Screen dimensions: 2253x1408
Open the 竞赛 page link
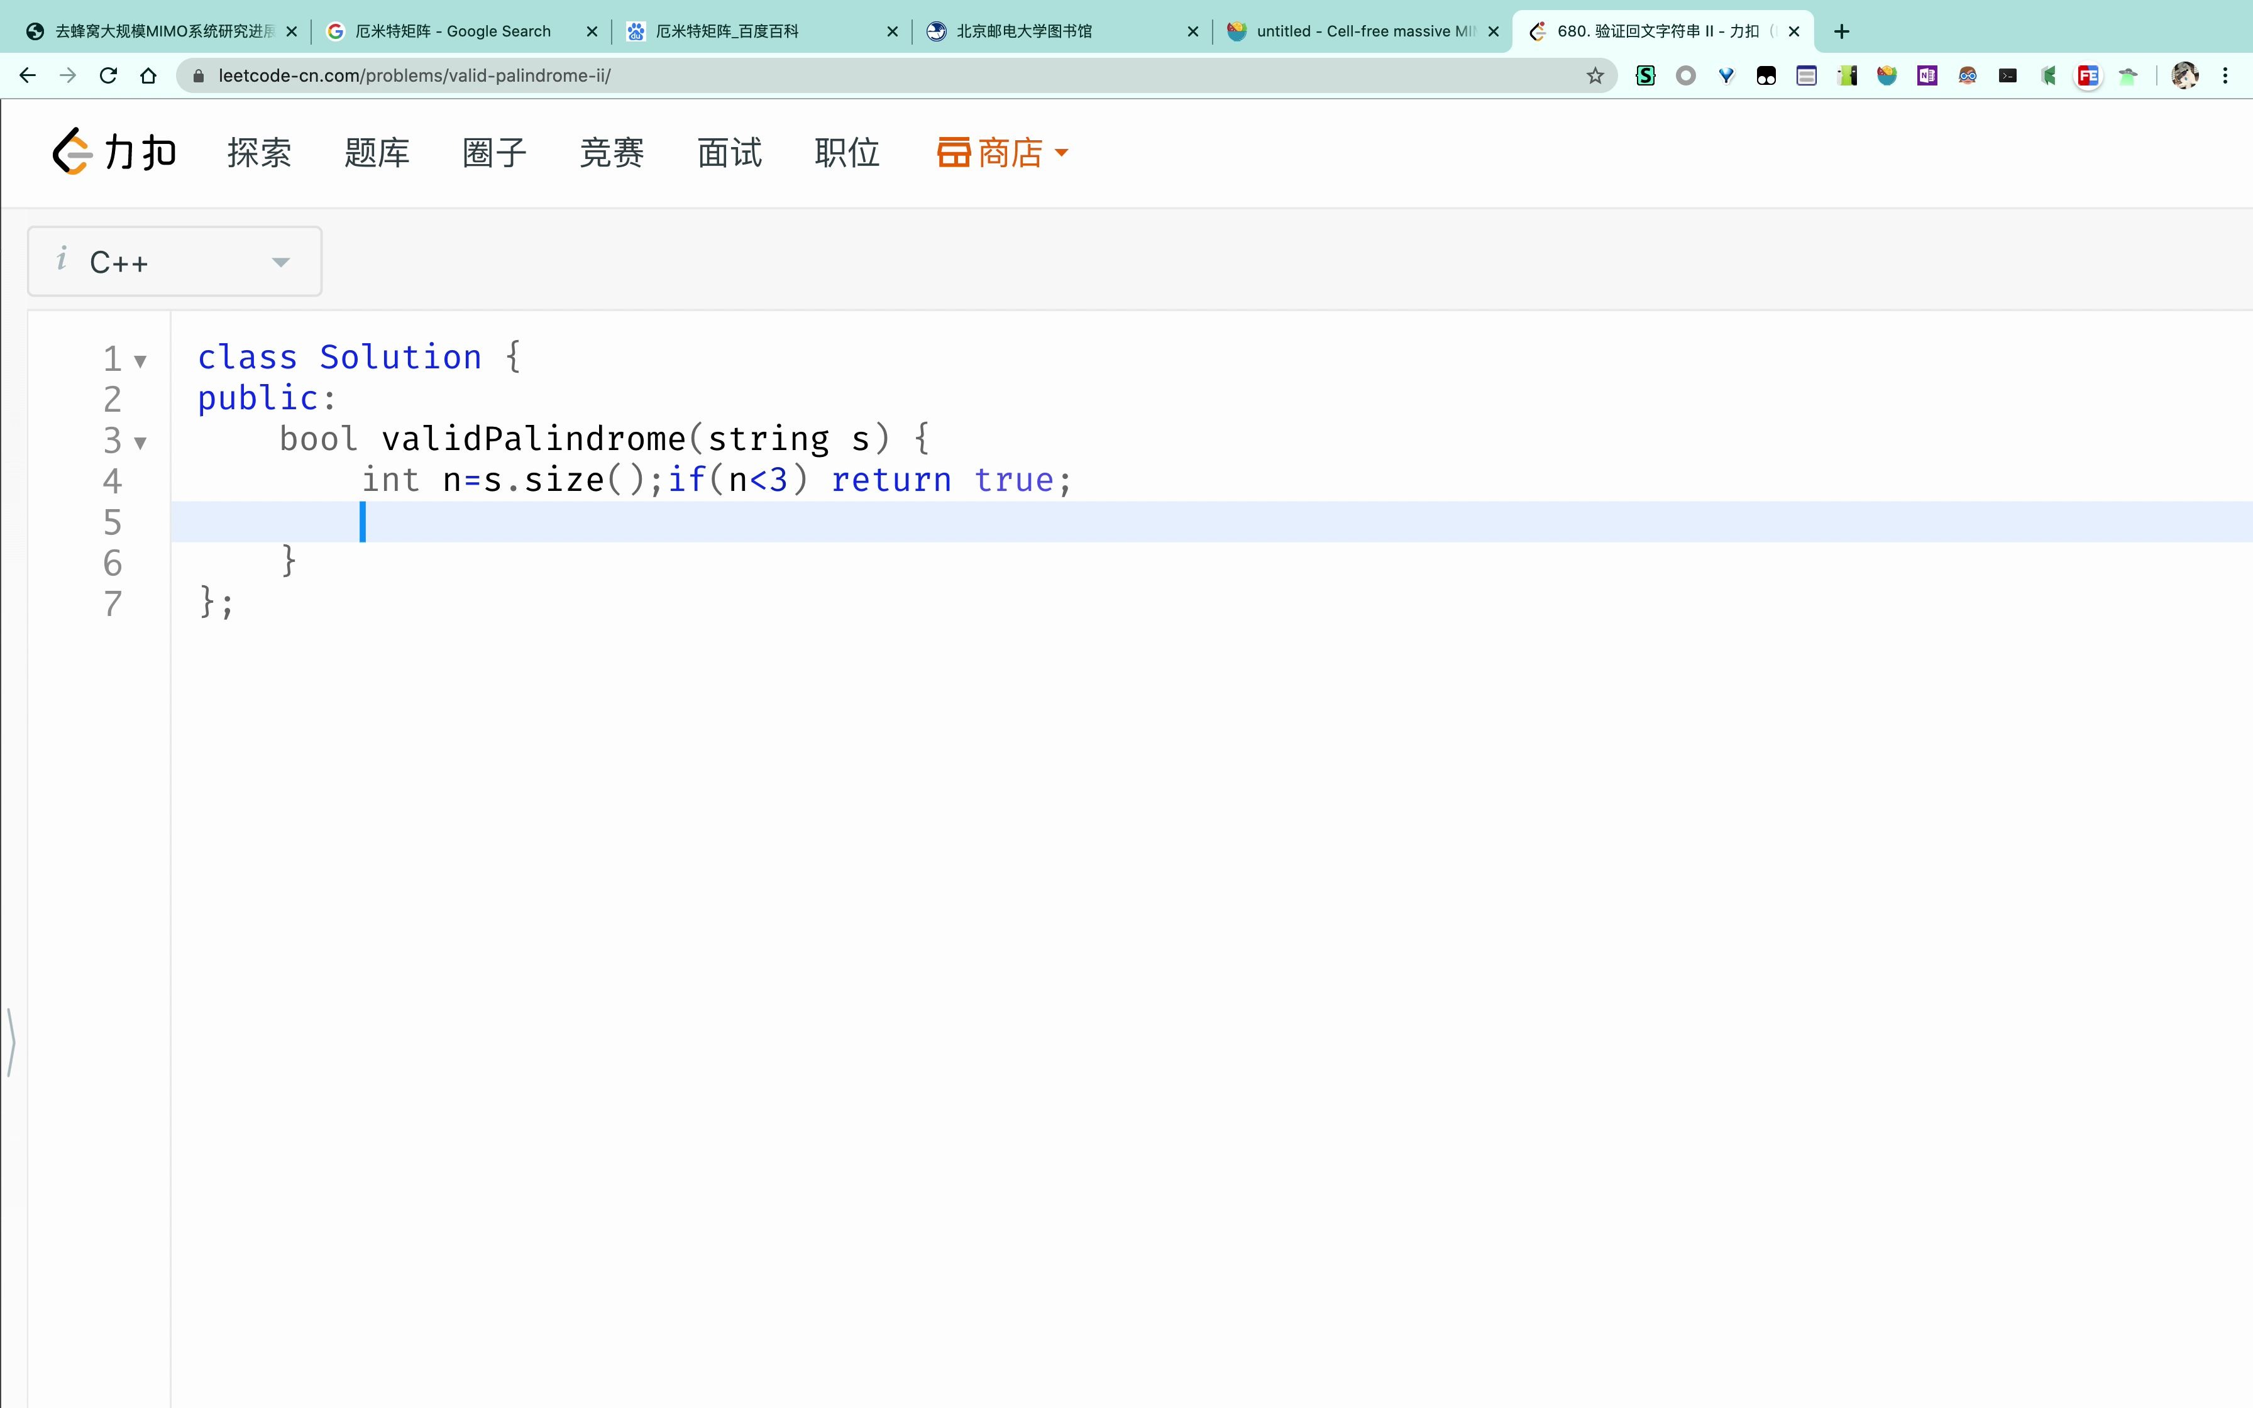[611, 151]
